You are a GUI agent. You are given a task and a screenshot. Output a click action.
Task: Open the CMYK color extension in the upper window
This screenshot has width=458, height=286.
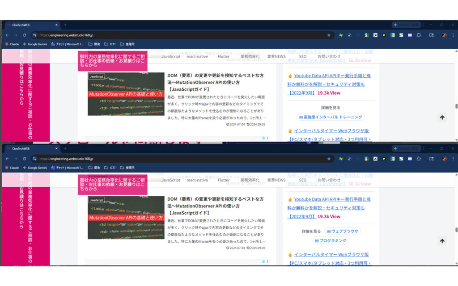(x=393, y=35)
